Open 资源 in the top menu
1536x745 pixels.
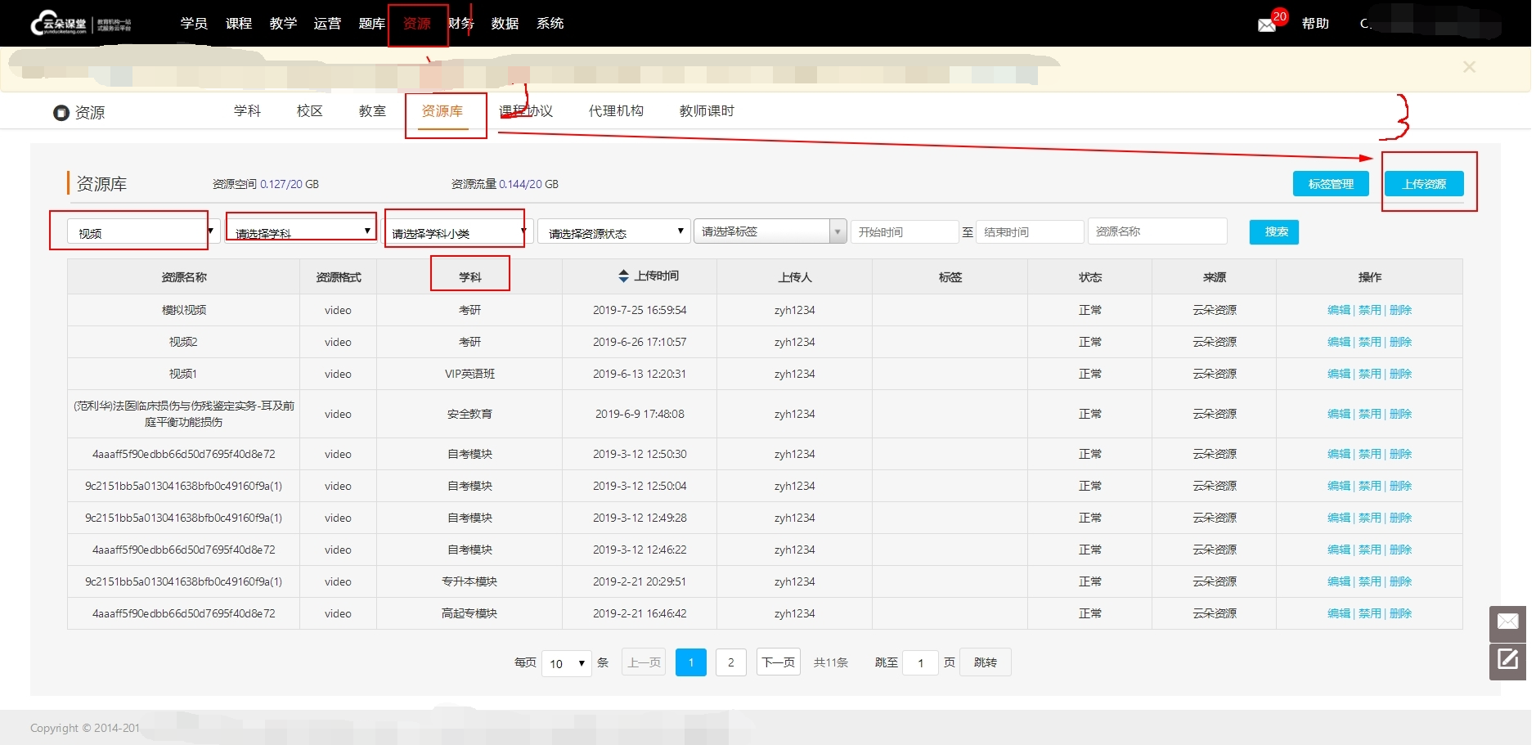click(416, 24)
